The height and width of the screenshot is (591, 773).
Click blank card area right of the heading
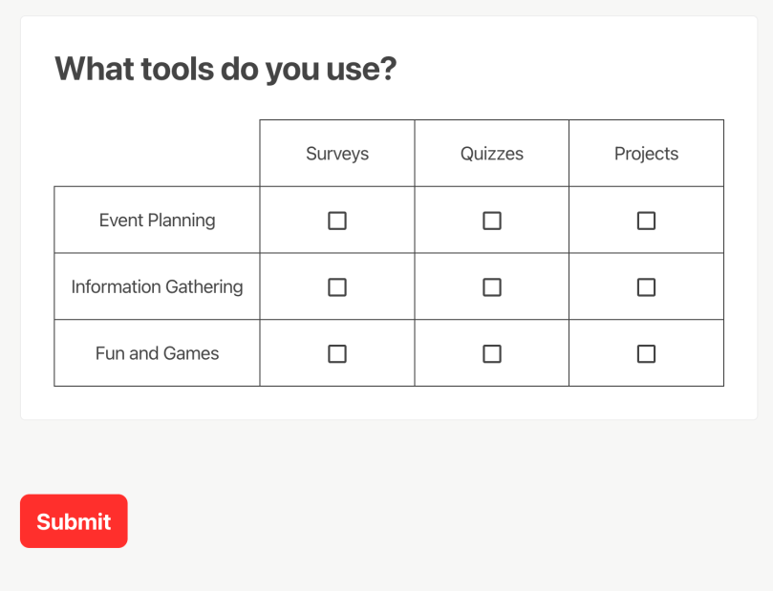[x=573, y=70]
